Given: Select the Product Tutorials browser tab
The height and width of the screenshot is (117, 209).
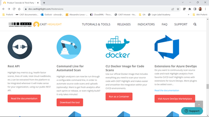Looking at the screenshot, I should 21,3.
